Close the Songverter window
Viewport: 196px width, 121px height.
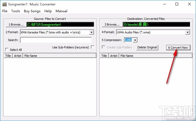point(189,4)
